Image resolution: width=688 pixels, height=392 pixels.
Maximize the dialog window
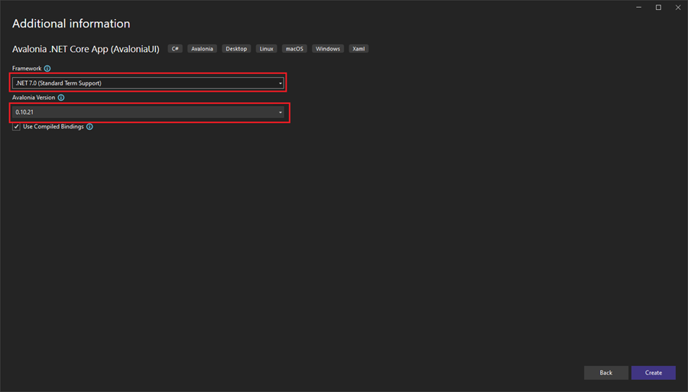tap(659, 8)
